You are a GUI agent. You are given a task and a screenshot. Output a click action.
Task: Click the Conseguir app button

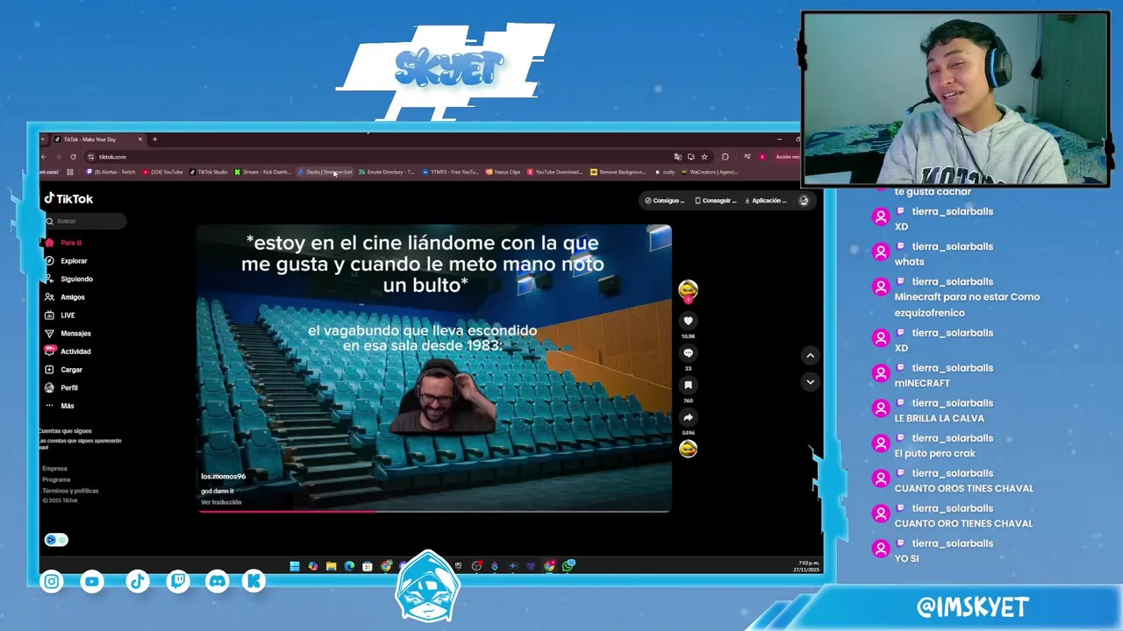(716, 201)
